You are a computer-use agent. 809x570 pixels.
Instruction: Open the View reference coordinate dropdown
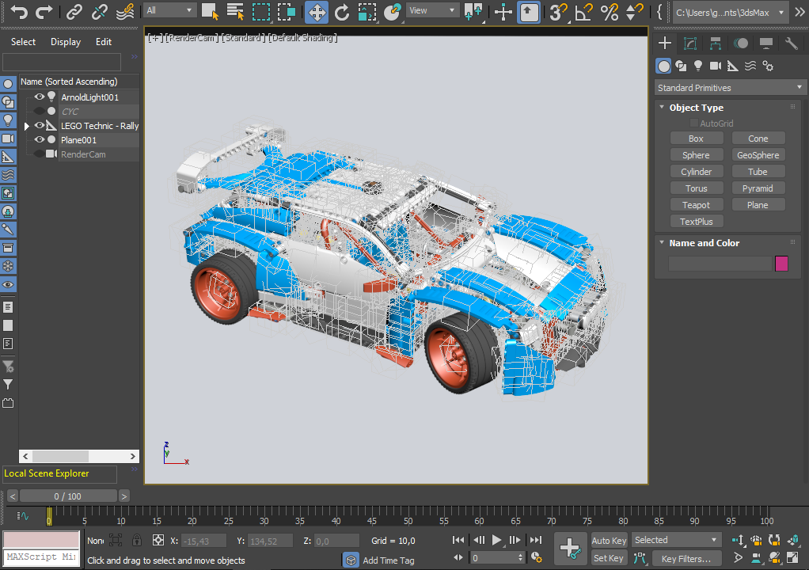[x=432, y=10]
